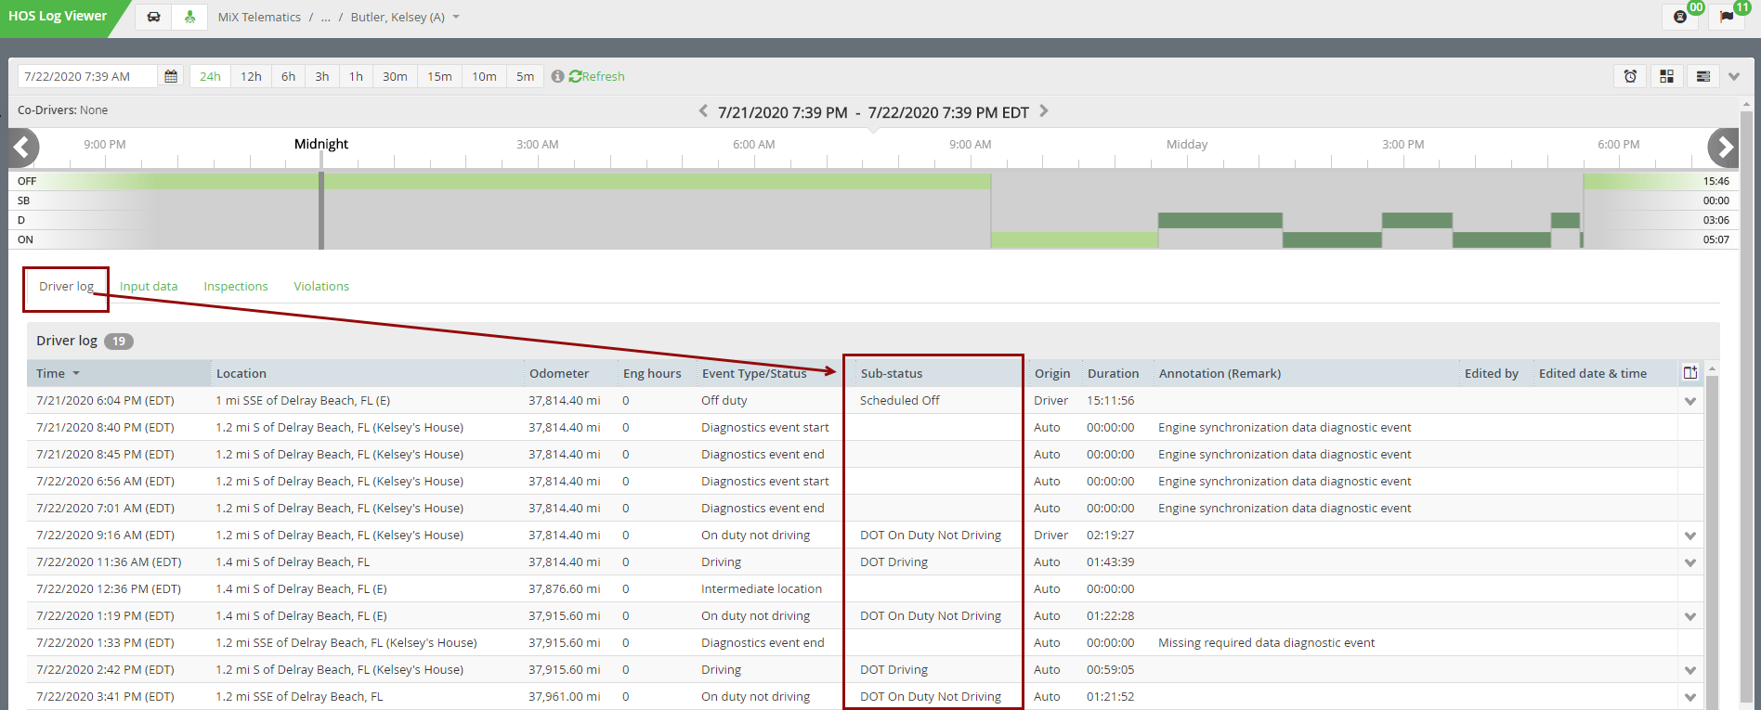1761x710 pixels.
Task: Click MiX Telematics breadcrumb
Action: (259, 17)
